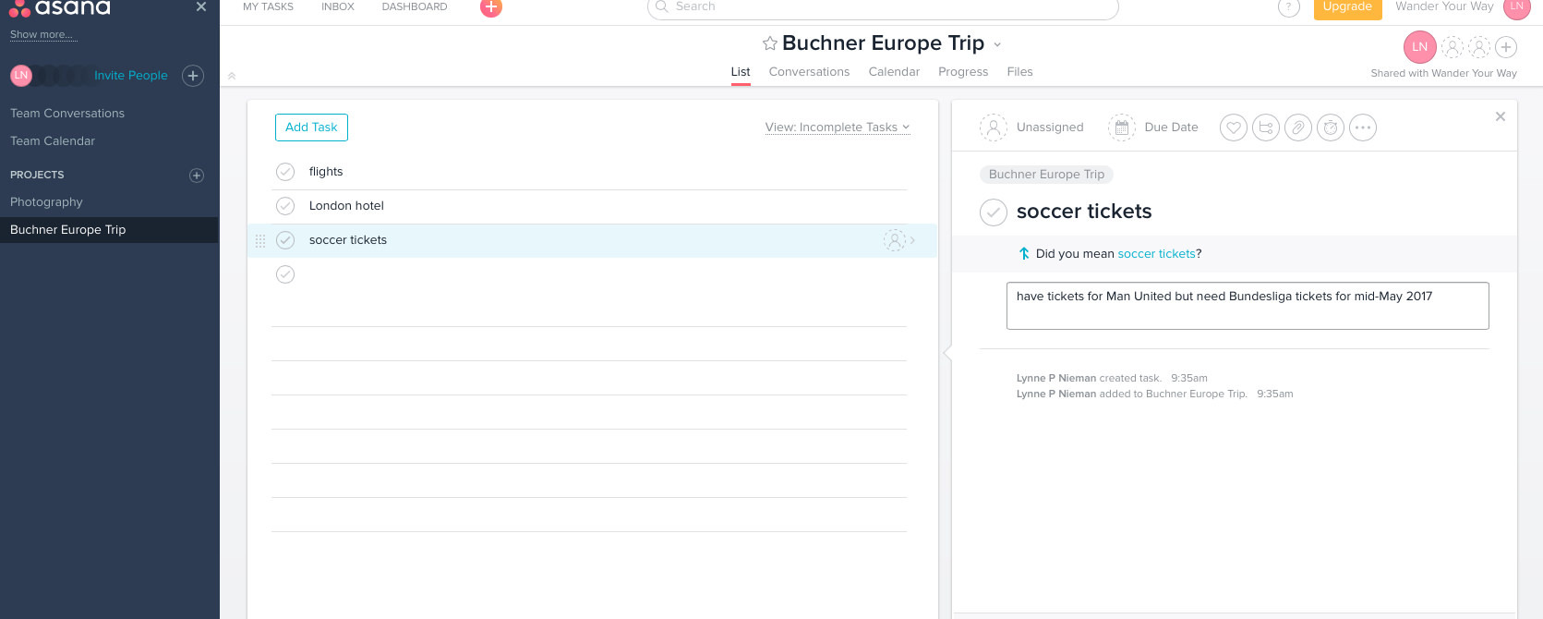Click into the Search field

(x=883, y=7)
